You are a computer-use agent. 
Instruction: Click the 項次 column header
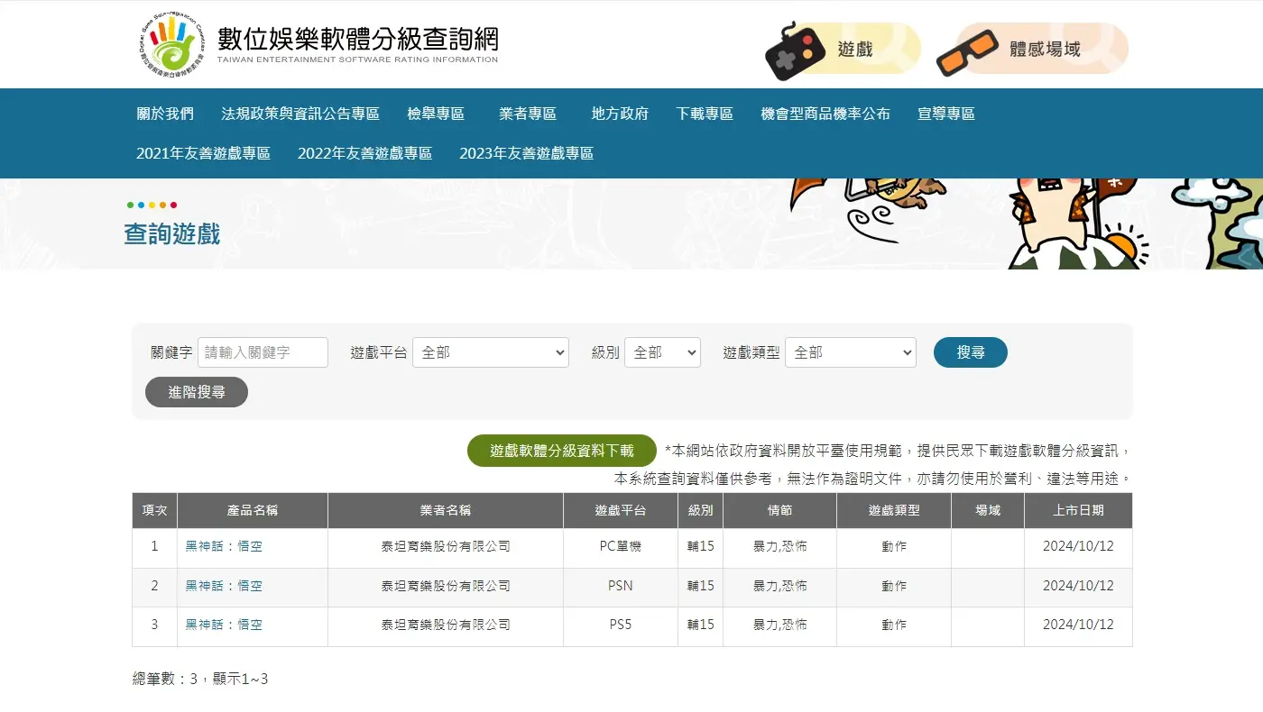click(155, 510)
